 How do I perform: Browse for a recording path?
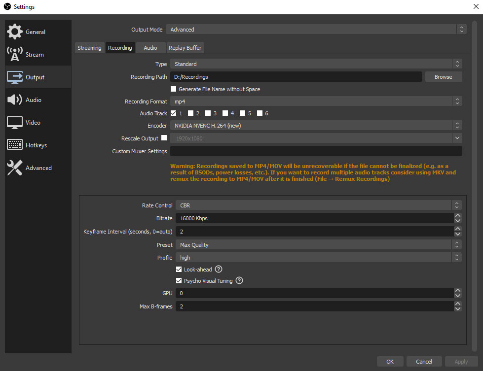click(443, 76)
